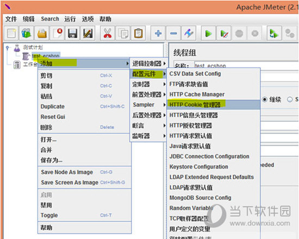Expand the Sampler submenu
The height and width of the screenshot is (239, 299).
coord(148,105)
